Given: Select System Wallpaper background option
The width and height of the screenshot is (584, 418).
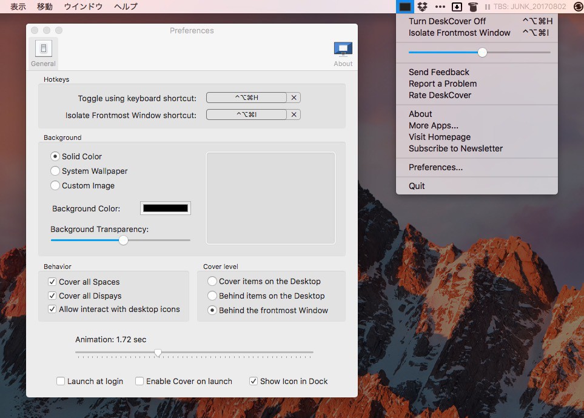Looking at the screenshot, I should 55,171.
